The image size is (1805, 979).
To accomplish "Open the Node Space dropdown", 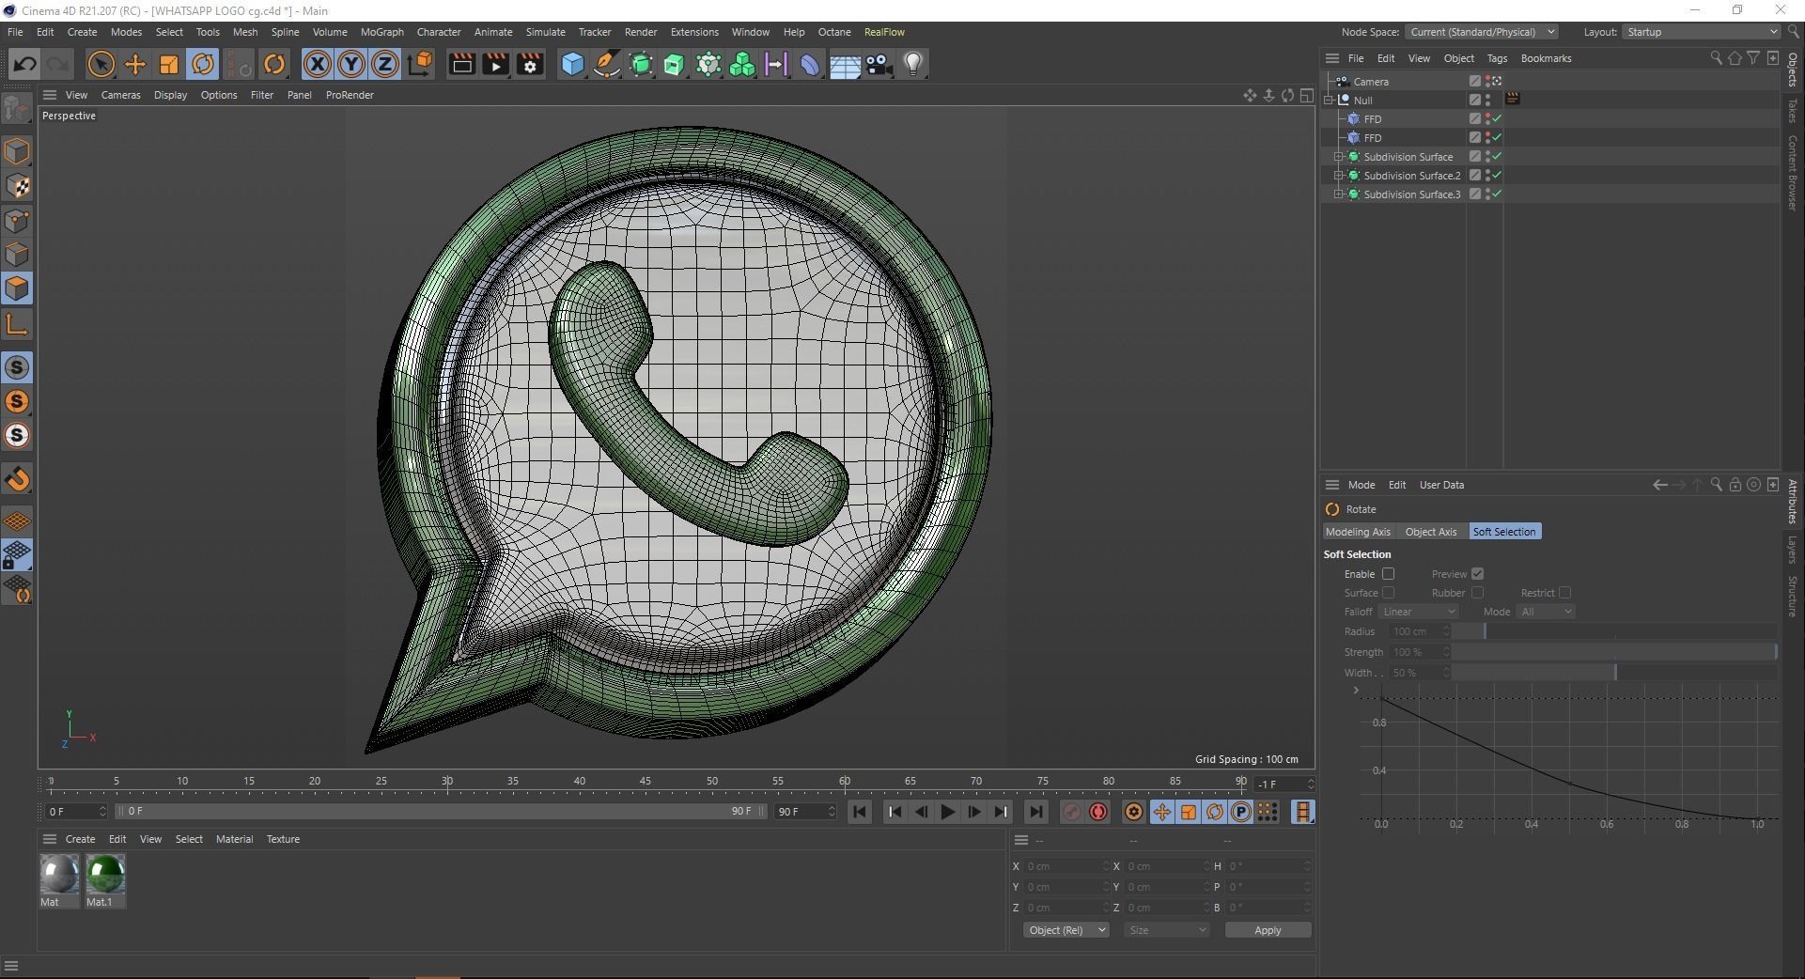I will click(x=1482, y=32).
